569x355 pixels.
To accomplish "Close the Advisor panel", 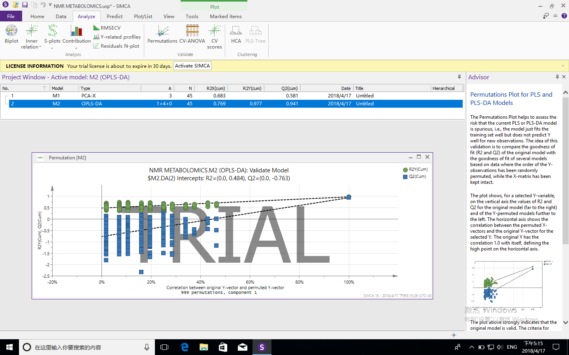I will point(564,77).
